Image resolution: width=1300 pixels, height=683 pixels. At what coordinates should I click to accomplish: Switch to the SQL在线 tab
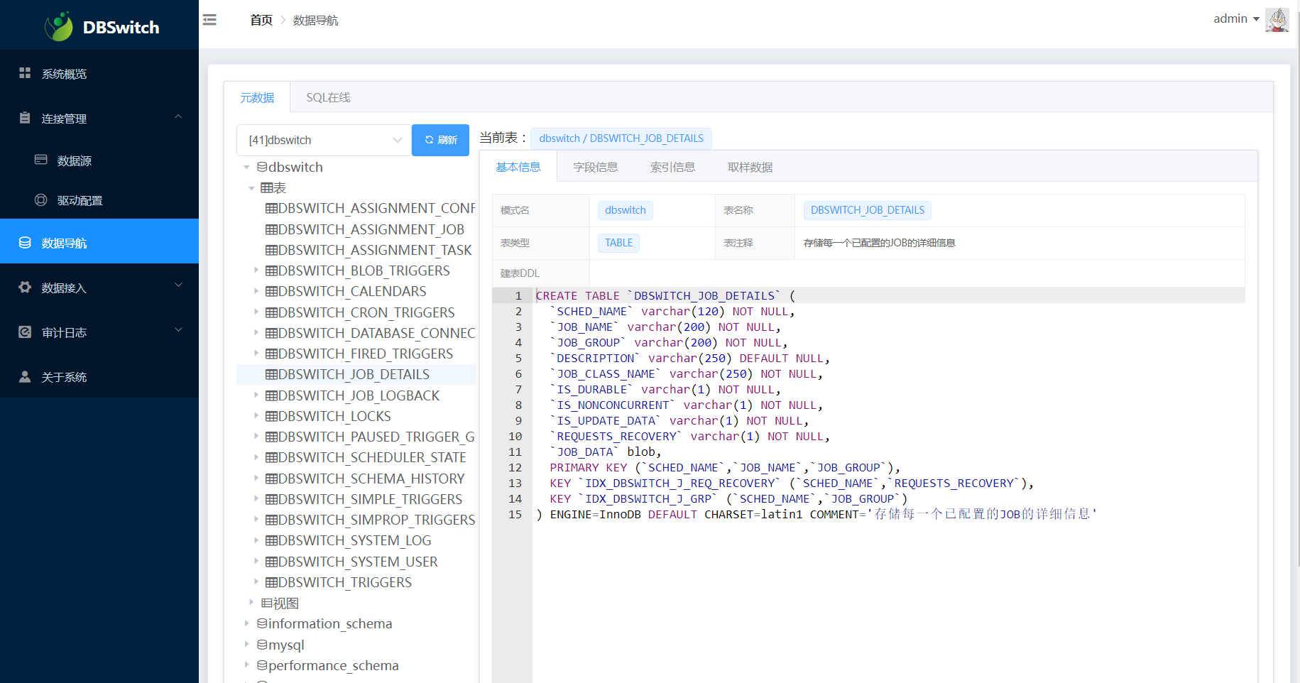click(328, 97)
